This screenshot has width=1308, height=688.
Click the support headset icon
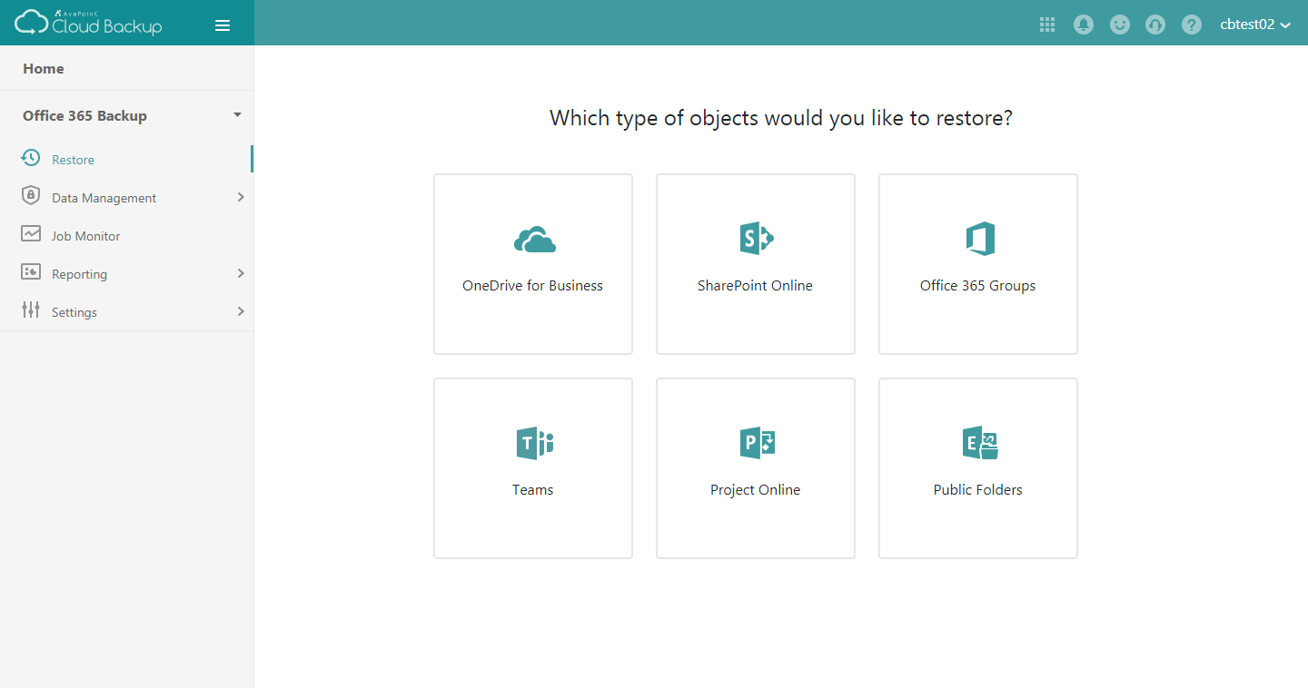coord(1155,25)
